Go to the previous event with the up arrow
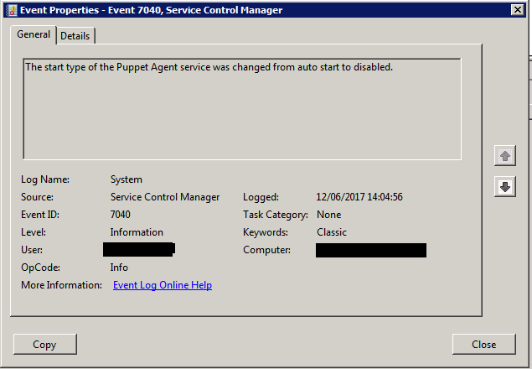This screenshot has width=532, height=369. (x=504, y=156)
